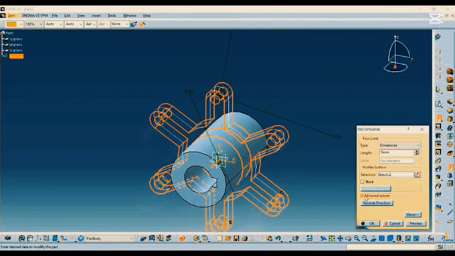
Task: Open the Insert menu
Action: (96, 15)
